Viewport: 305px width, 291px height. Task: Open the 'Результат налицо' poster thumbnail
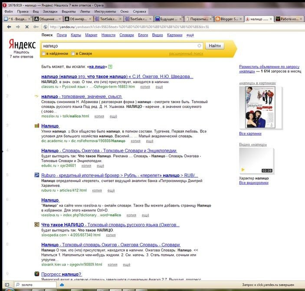[x=260, y=107]
